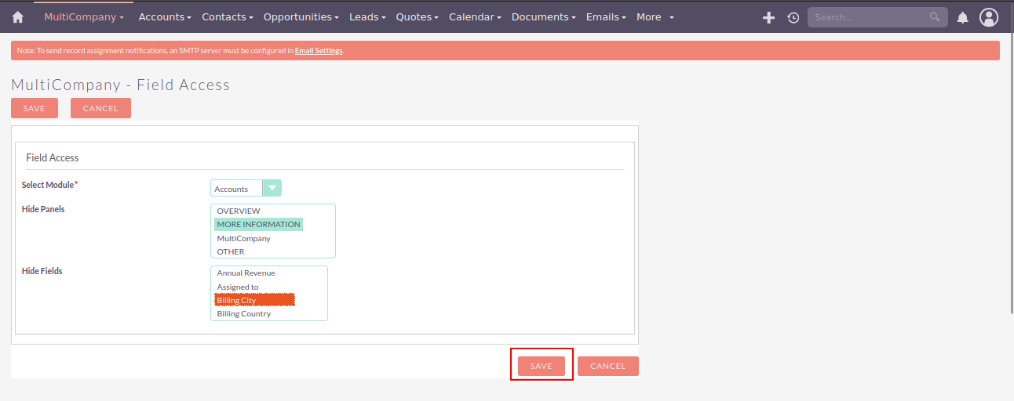Open the MultiCompany menu

83,17
